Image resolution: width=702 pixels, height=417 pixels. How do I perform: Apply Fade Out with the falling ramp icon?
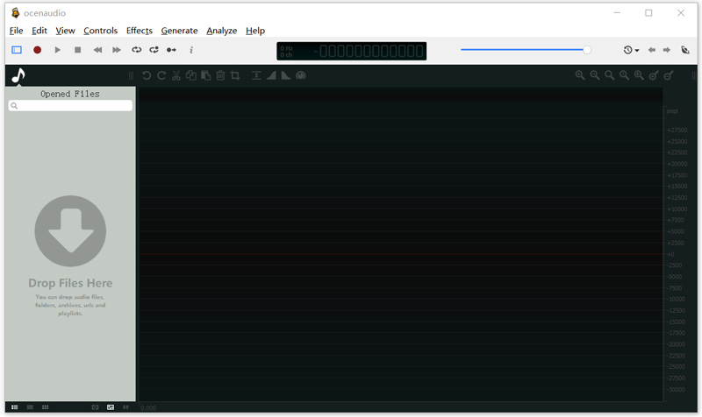pyautogui.click(x=286, y=75)
